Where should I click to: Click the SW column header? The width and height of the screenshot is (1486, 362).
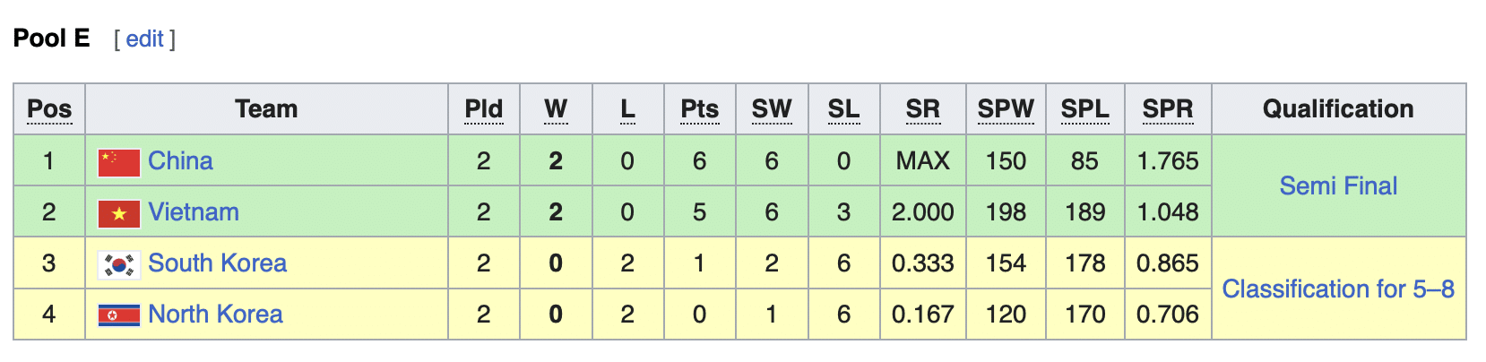(x=771, y=109)
